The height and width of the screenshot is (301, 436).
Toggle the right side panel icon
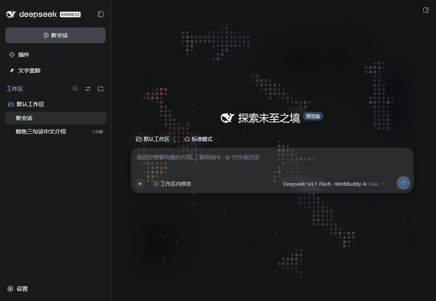(426, 10)
